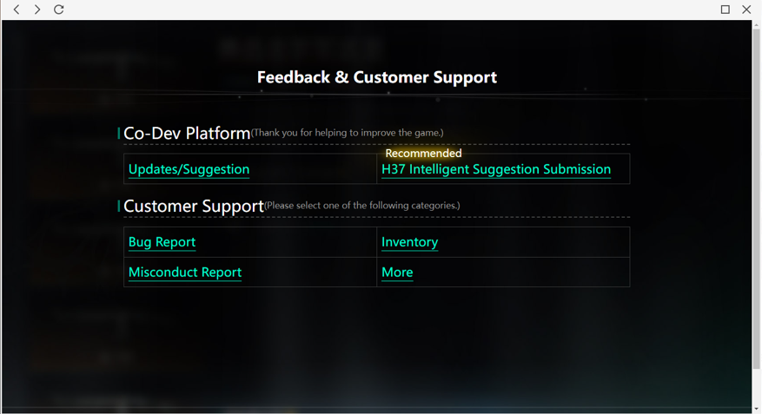Click the 'Please select one' instruction text

click(x=362, y=206)
